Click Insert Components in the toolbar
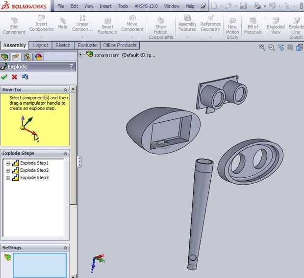Screen dimensions: 304x278 [x=41, y=23]
